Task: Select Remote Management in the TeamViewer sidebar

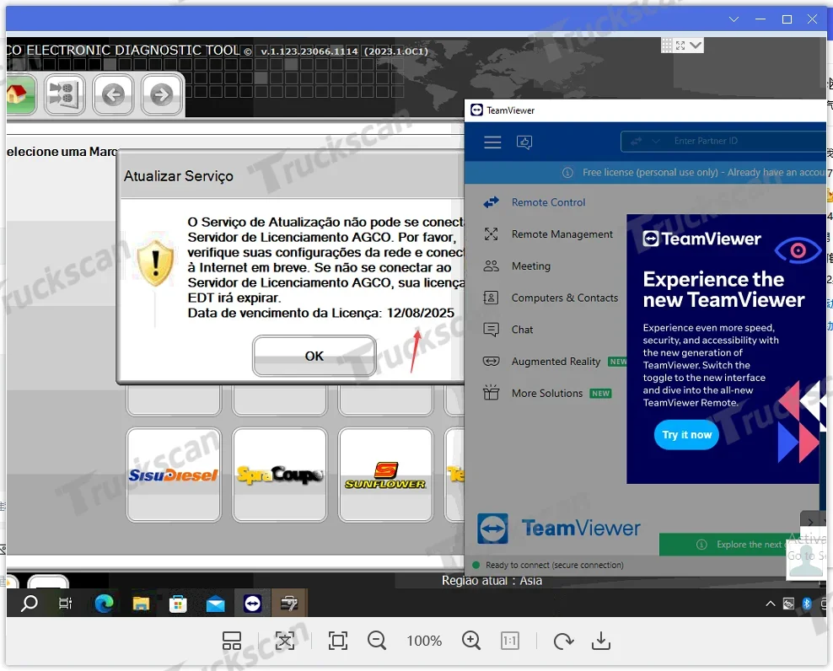Action: (x=562, y=234)
